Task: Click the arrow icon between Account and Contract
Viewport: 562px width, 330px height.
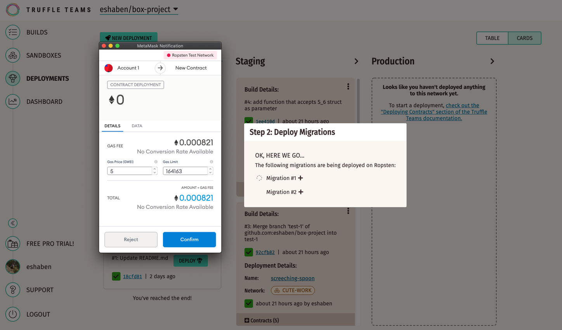Action: (160, 68)
